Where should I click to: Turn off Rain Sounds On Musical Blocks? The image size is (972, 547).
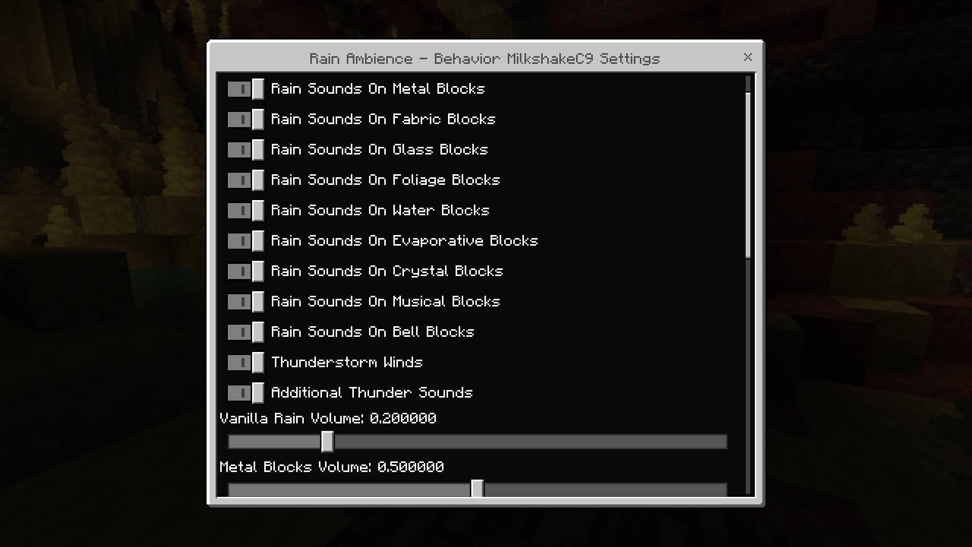246,302
